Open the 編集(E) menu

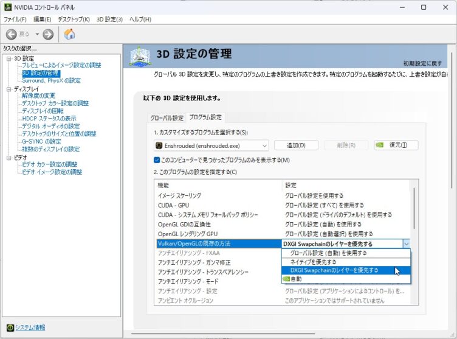pos(43,19)
